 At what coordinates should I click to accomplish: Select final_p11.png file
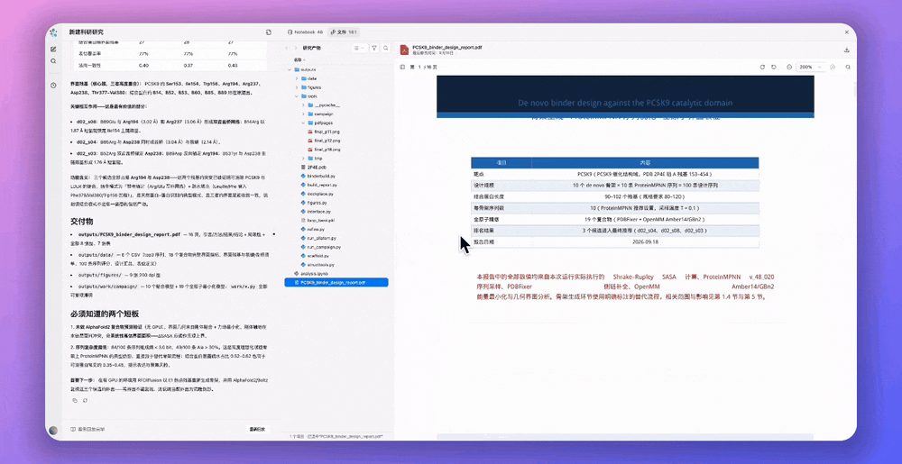point(324,132)
